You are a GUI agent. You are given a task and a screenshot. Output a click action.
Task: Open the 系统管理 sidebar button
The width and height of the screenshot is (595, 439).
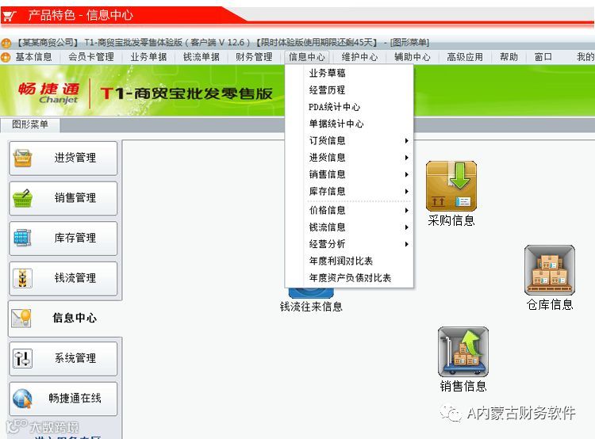pyautogui.click(x=63, y=358)
